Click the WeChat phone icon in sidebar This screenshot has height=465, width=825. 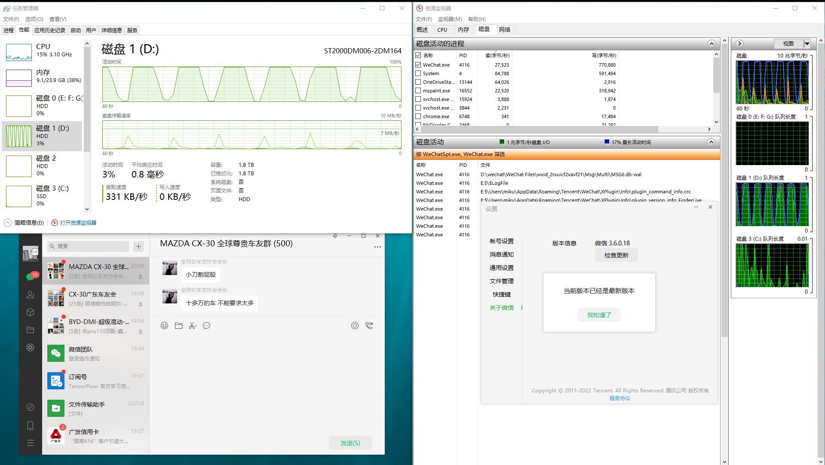coord(30,425)
